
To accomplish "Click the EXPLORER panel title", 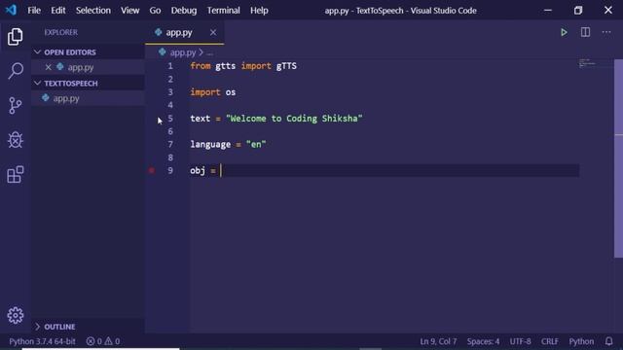I will coord(60,32).
